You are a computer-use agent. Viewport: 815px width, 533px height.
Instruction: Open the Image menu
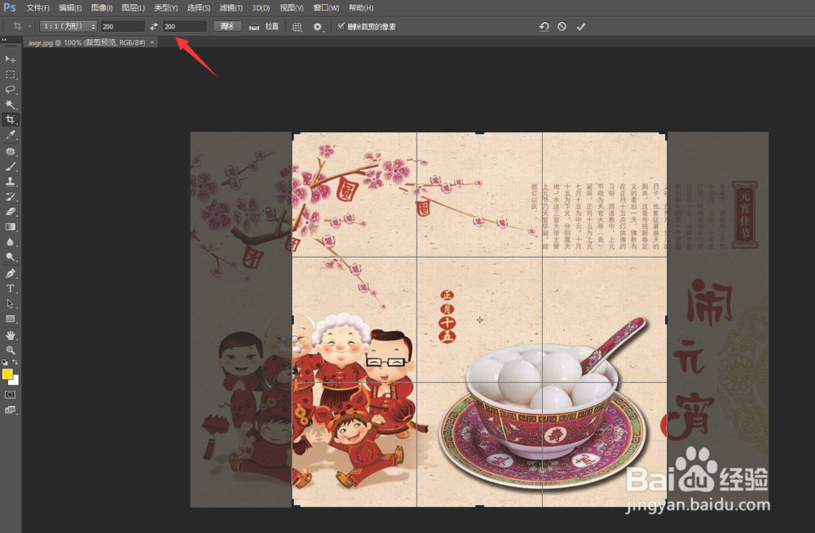click(102, 8)
